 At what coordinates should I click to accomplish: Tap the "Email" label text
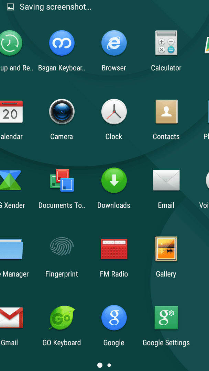pyautogui.click(x=166, y=205)
